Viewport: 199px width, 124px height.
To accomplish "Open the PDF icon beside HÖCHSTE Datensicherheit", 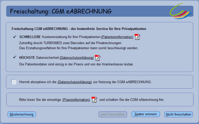I will [x=98, y=58].
